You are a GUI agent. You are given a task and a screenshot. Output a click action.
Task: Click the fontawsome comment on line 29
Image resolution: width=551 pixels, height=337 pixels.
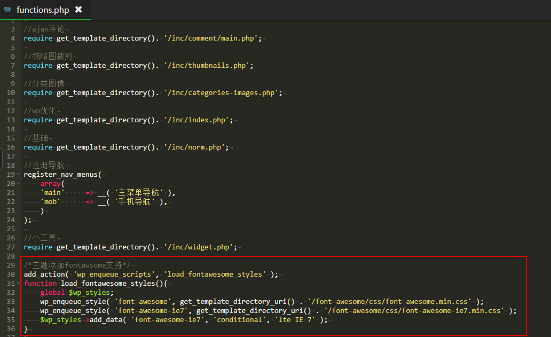tap(77, 265)
